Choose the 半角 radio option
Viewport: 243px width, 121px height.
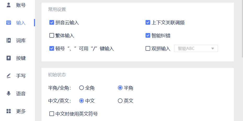(120, 88)
